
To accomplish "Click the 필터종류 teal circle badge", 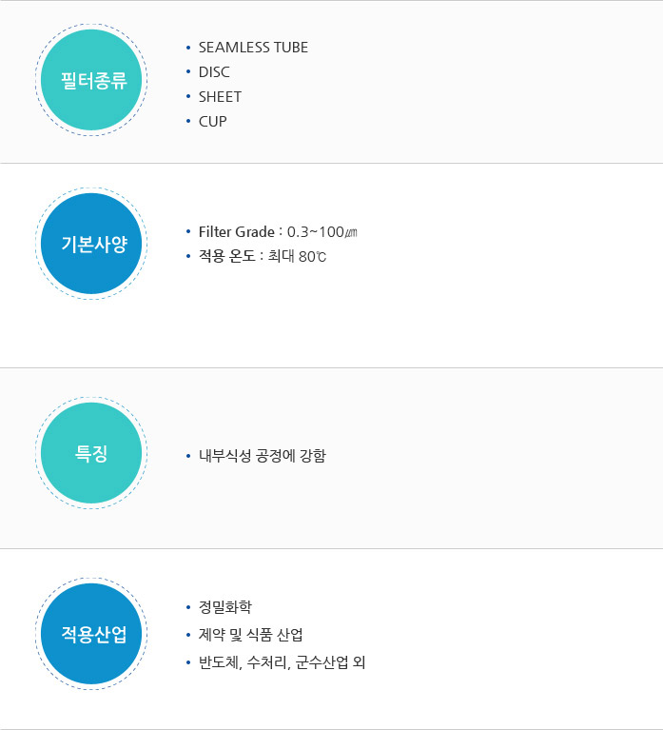I will (91, 80).
